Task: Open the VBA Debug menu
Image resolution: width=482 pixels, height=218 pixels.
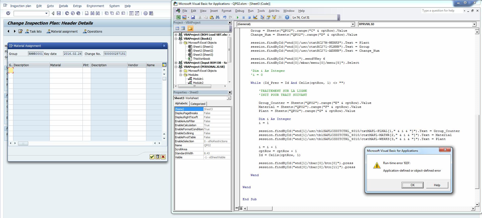Action: [240, 11]
